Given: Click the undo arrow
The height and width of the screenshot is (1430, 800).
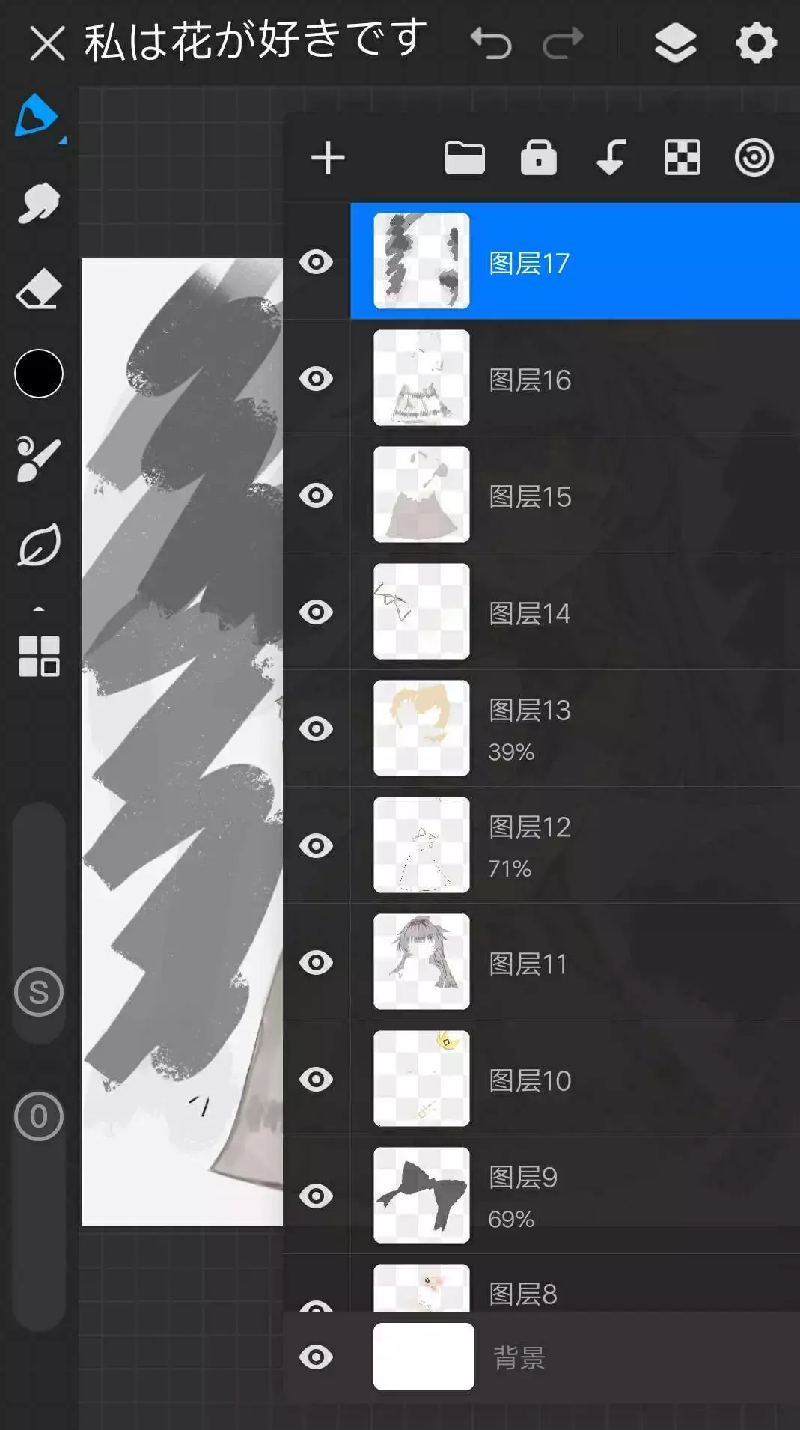Looking at the screenshot, I should tap(491, 43).
